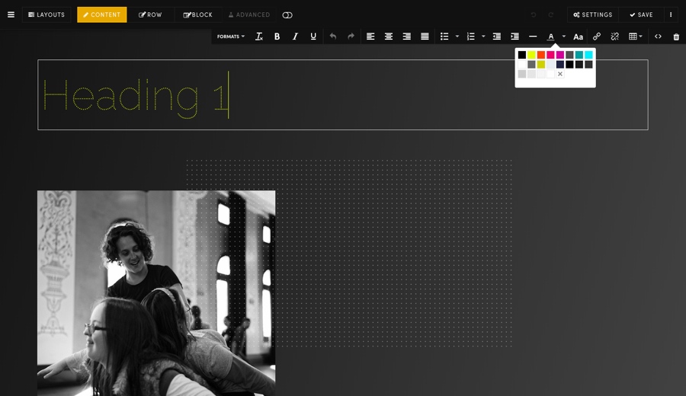Open the Aa font size tool
Image resolution: width=686 pixels, height=396 pixels.
click(579, 37)
